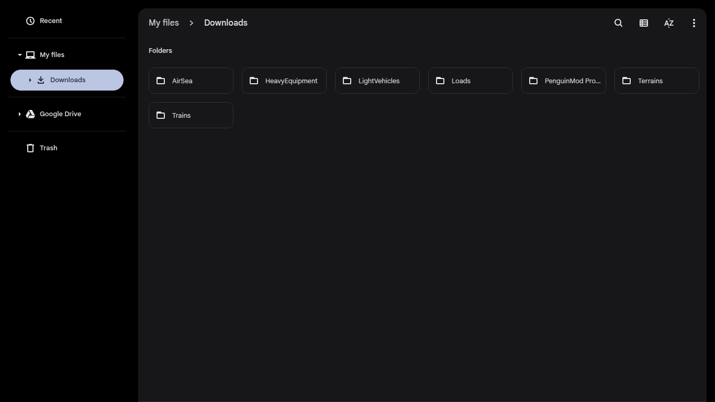Select the Trains folder
This screenshot has width=715, height=402.
[191, 115]
